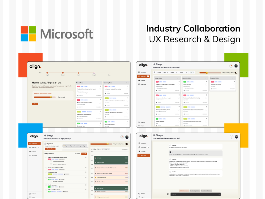This screenshot has width=265, height=199.
Task: Open Task Lists tab in task-board screen
Action: point(143,76)
